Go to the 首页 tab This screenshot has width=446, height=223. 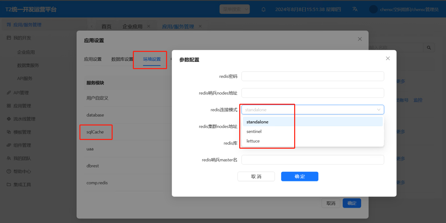tap(106, 26)
